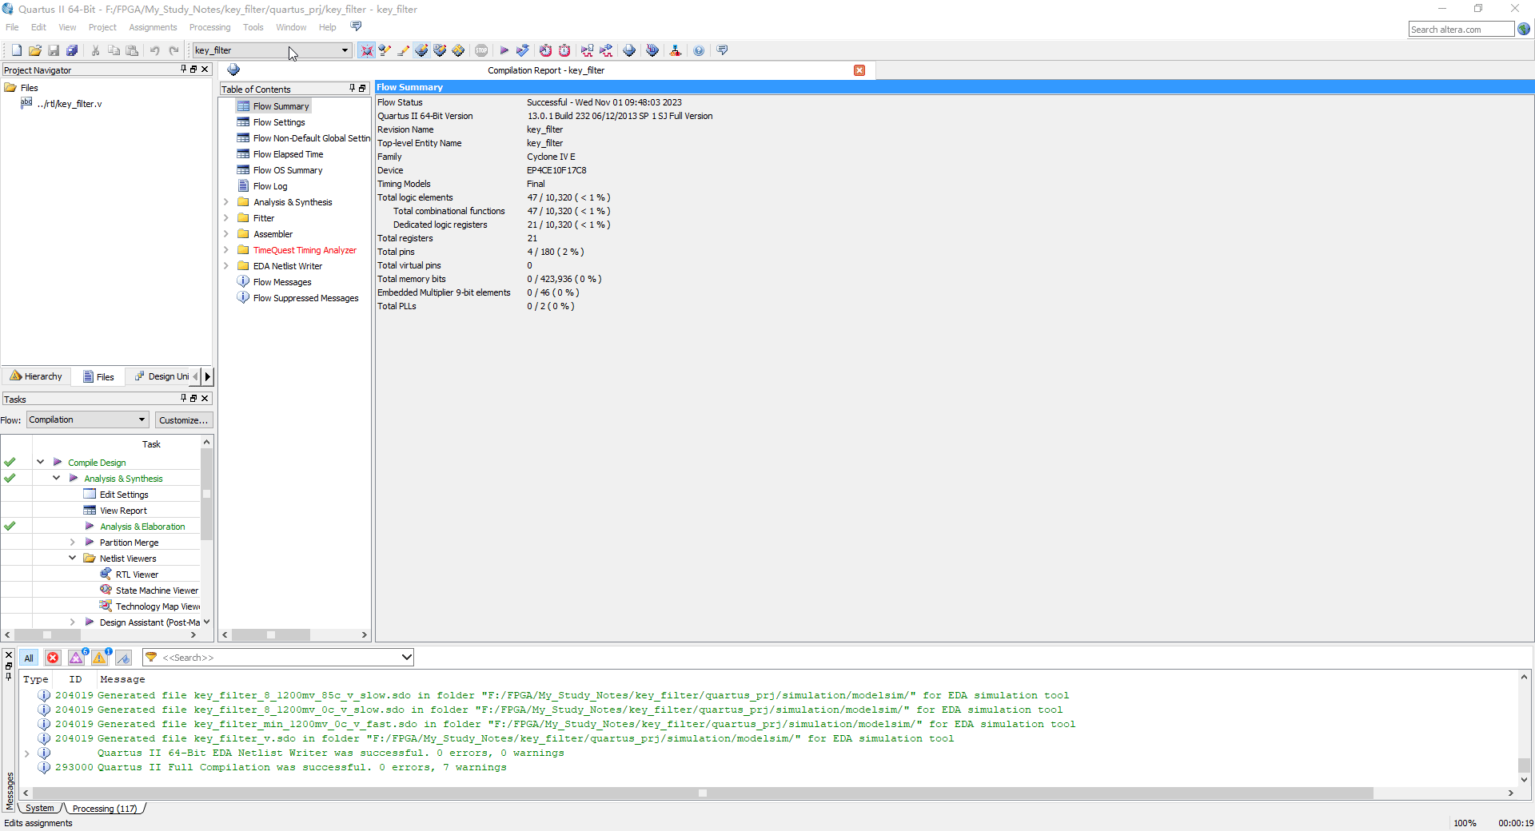Open the Programmer icon in the toolbar

652,50
